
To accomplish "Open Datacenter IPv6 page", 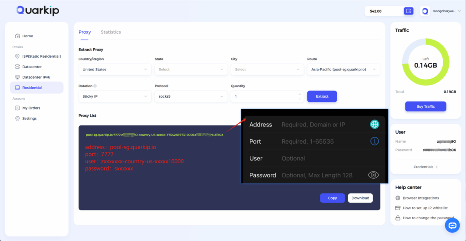I will click(37, 77).
